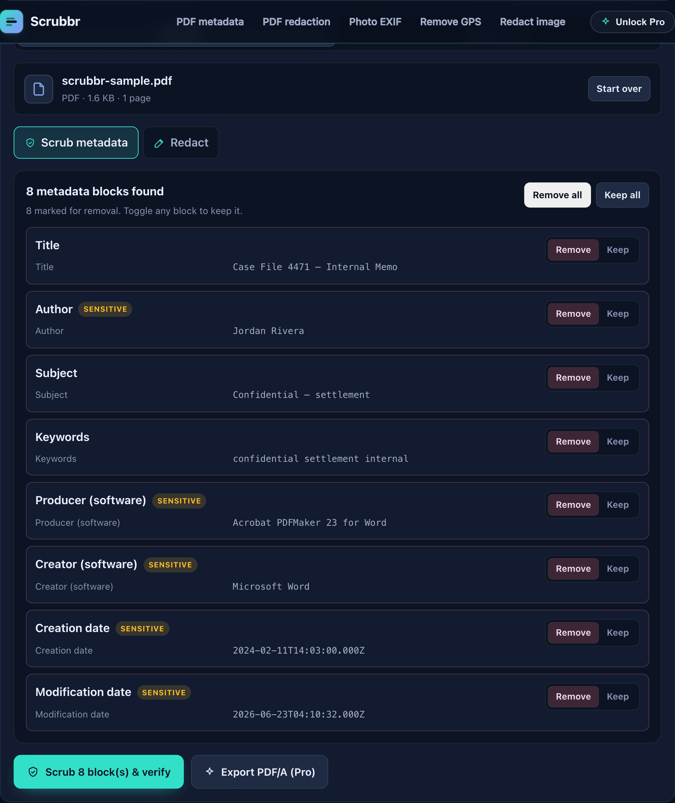Click keywords value 'confidential settlement internal'
The image size is (675, 803).
(321, 459)
